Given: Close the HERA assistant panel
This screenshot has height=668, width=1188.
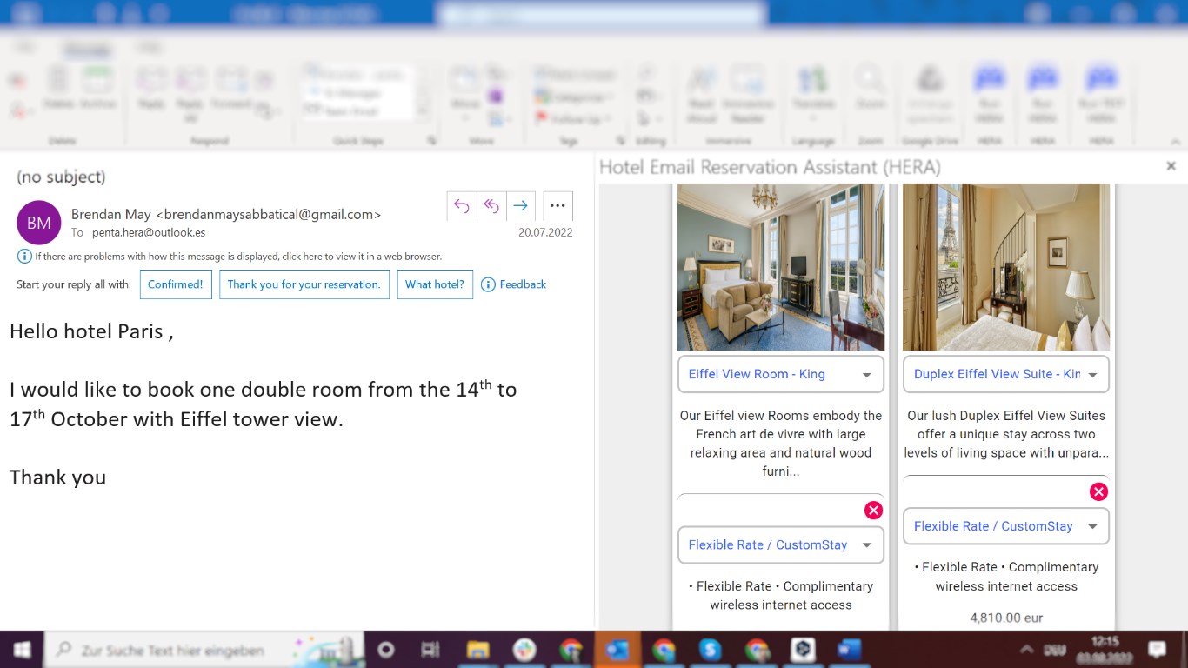Looking at the screenshot, I should (1171, 166).
